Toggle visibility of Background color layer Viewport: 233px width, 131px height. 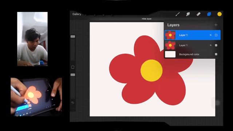coord(216,54)
